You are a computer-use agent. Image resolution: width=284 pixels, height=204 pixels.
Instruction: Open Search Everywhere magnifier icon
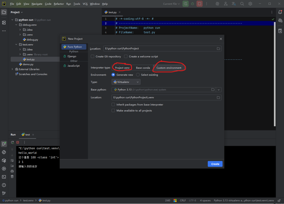tap(242, 4)
